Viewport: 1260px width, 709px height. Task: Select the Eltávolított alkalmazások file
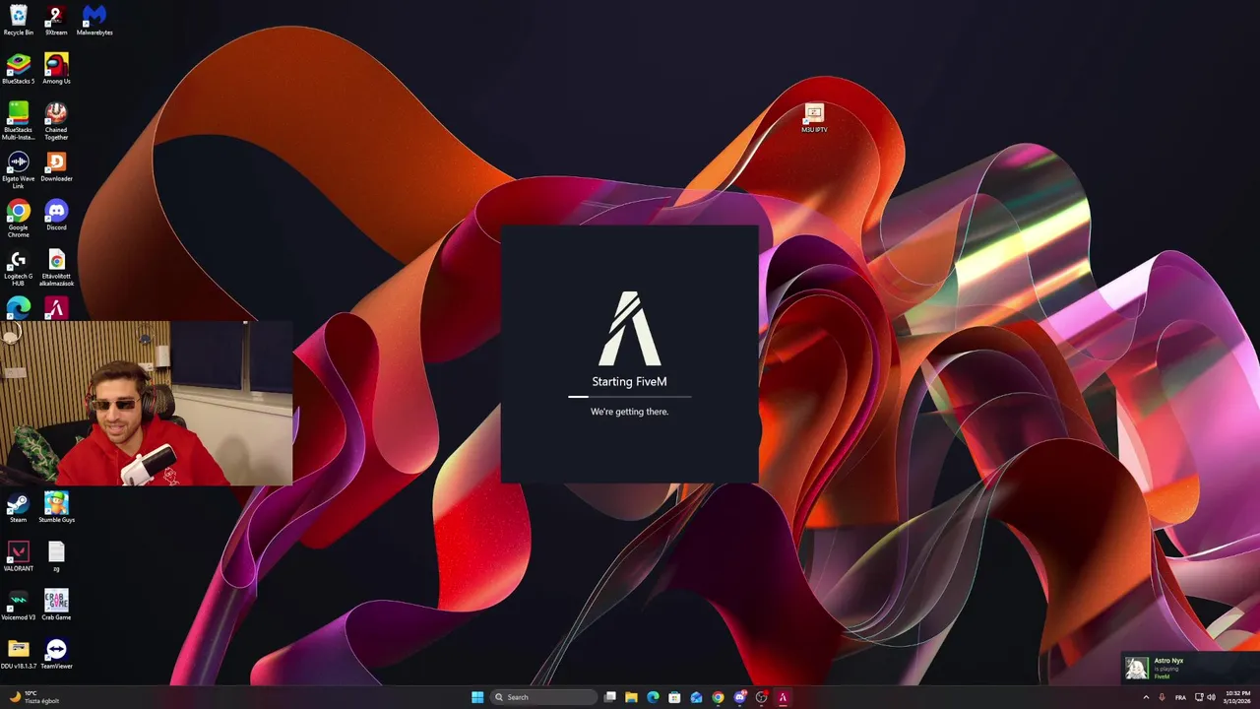coord(56,267)
